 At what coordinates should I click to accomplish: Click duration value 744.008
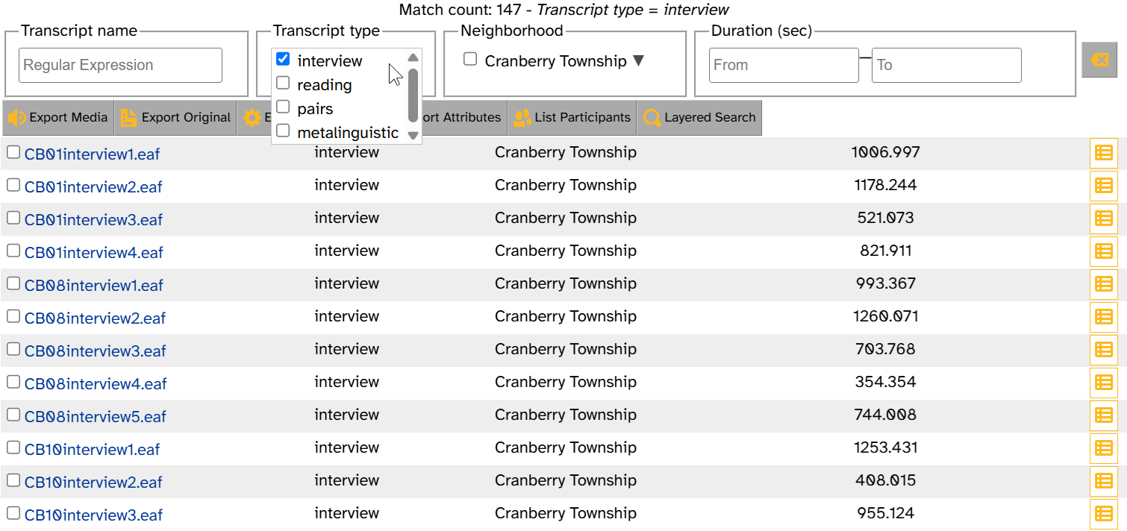886,415
